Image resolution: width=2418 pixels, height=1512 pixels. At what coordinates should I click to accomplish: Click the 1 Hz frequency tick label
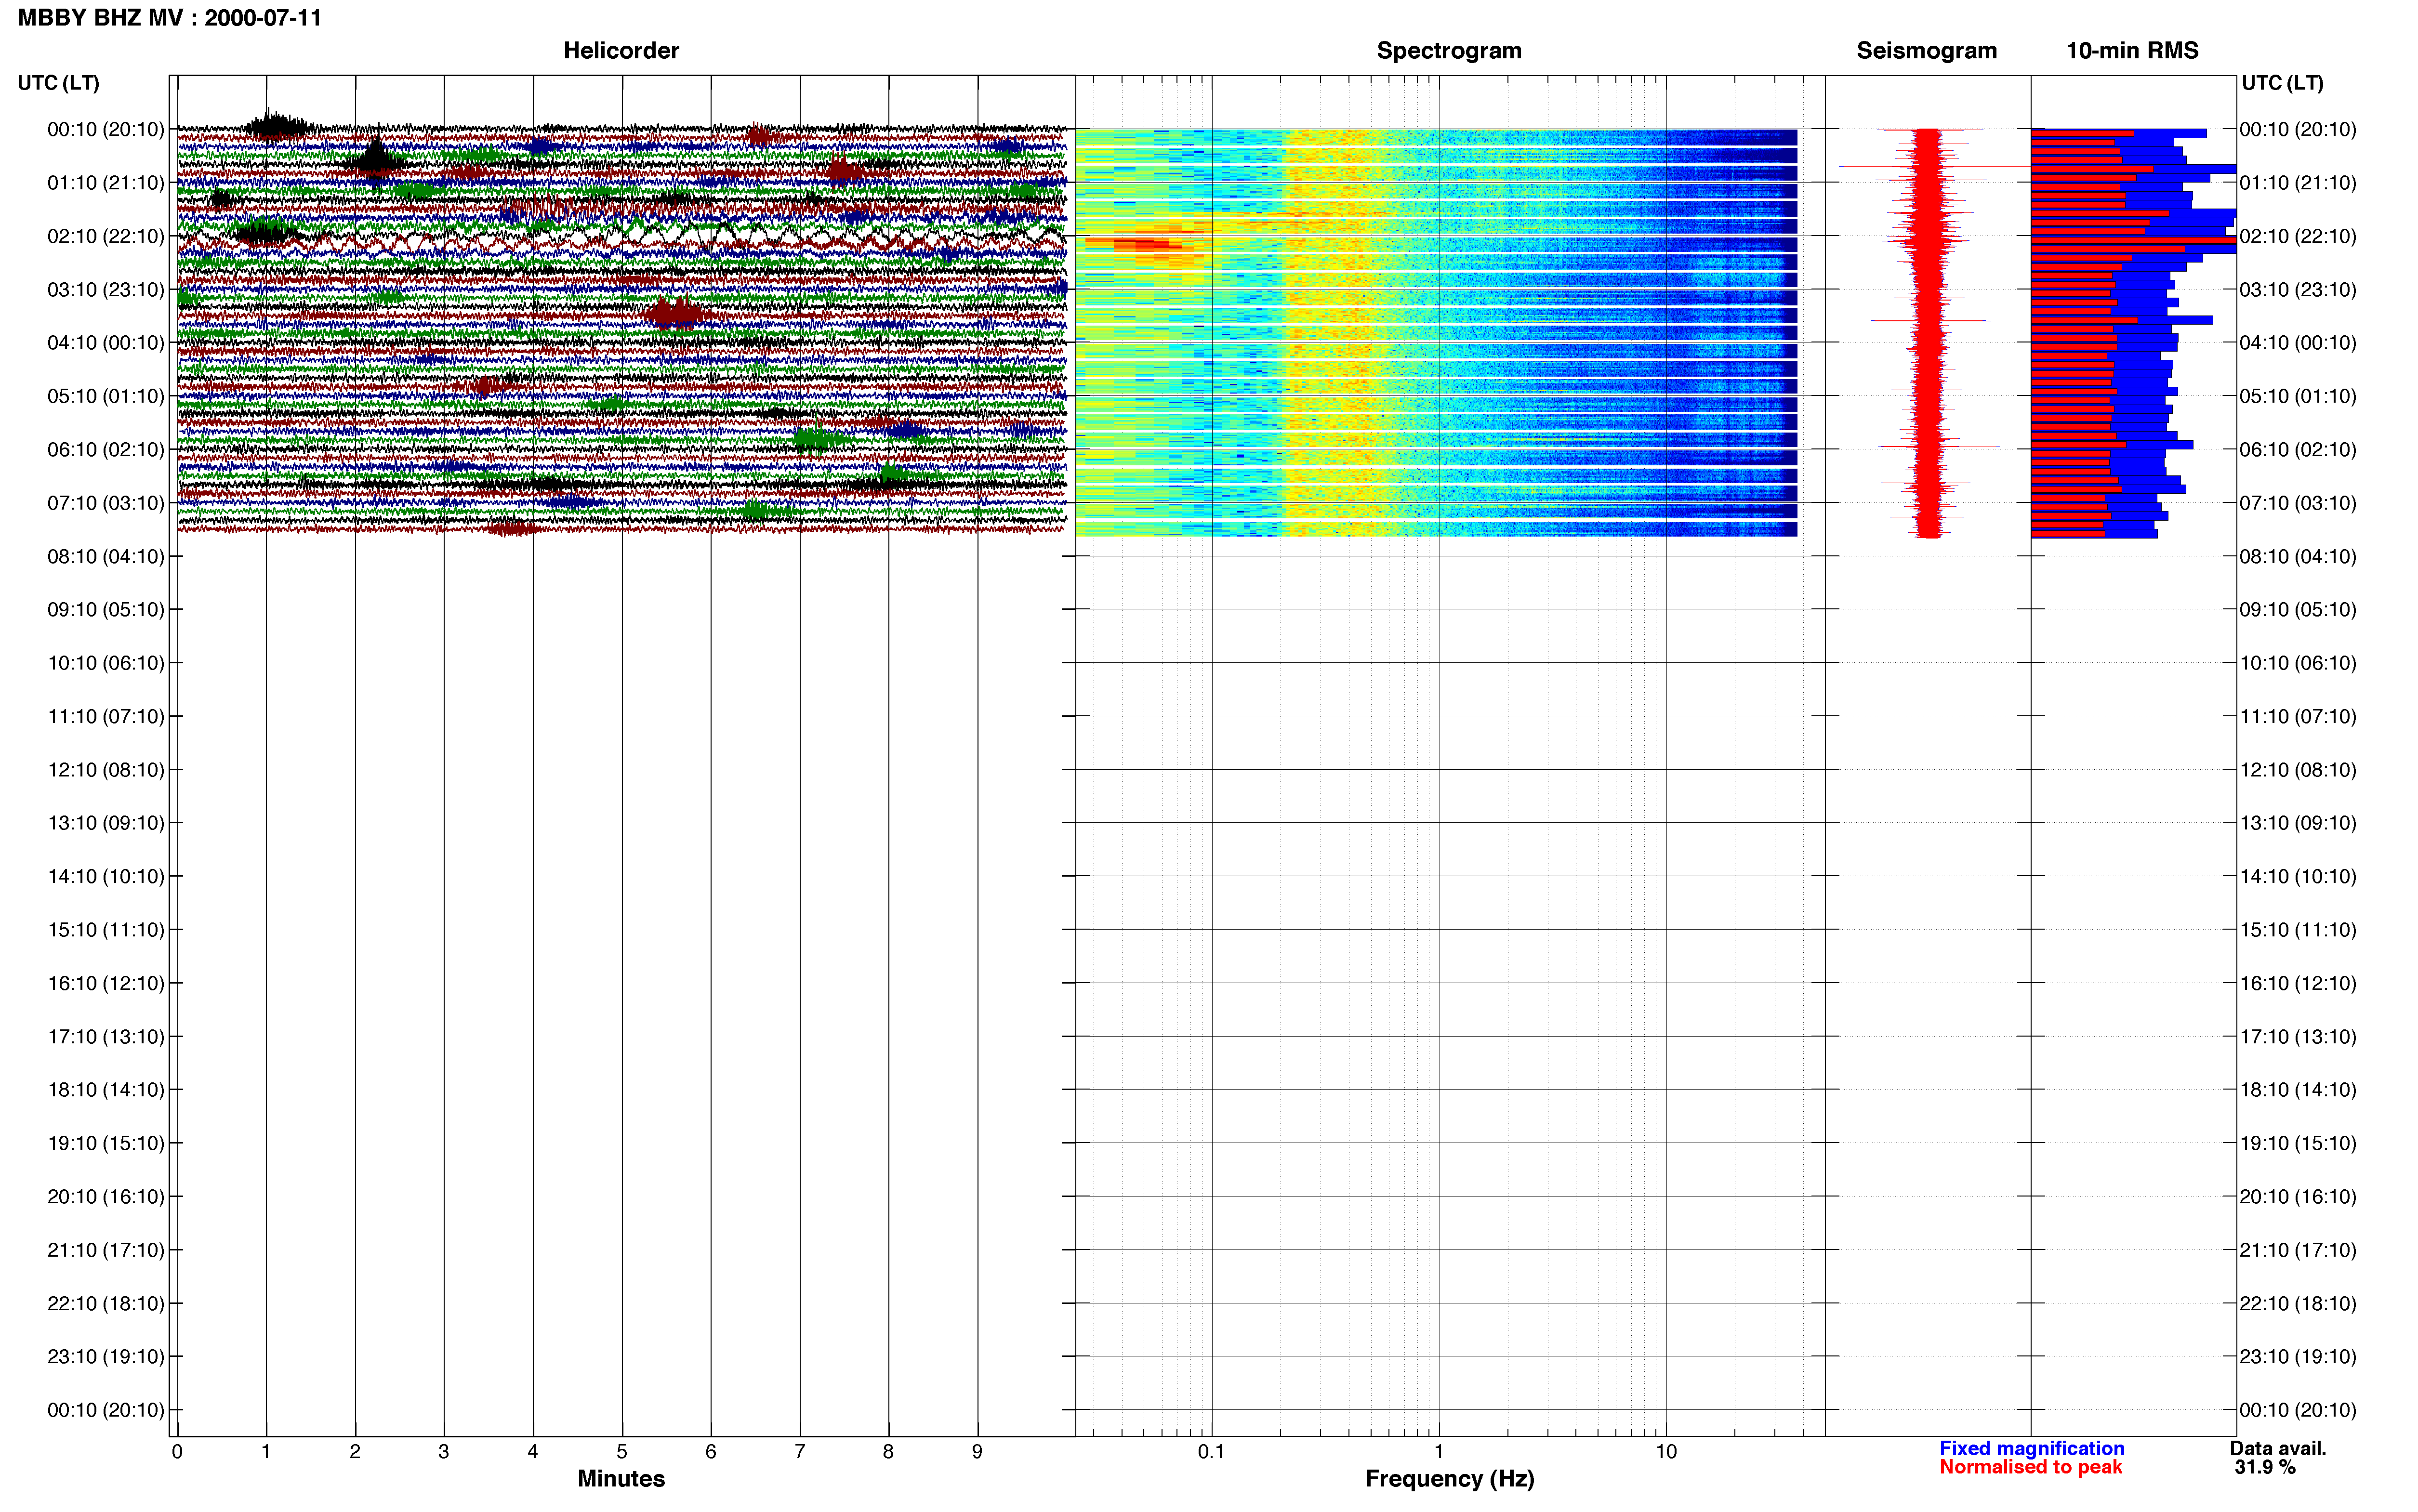point(1439,1452)
